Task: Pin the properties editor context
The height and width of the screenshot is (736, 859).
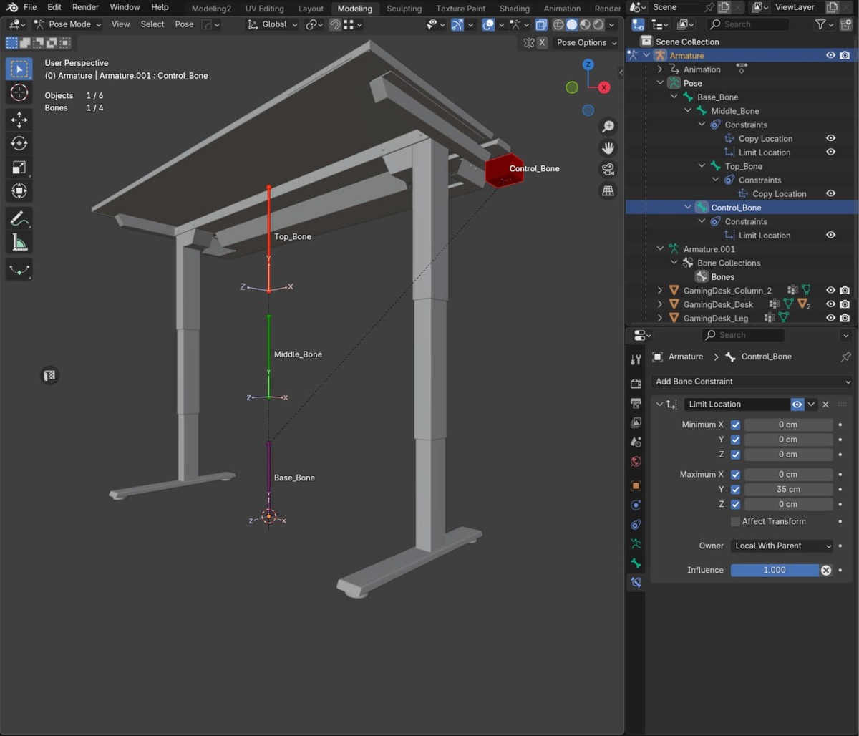Action: (846, 357)
